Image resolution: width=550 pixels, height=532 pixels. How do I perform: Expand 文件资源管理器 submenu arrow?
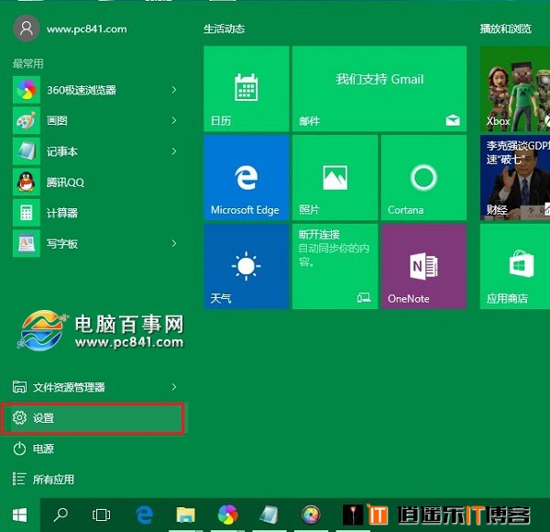174,387
